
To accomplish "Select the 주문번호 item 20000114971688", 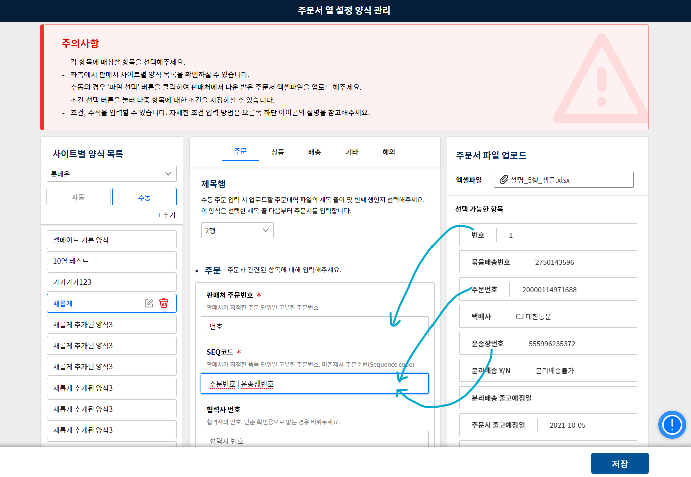I will (x=548, y=289).
